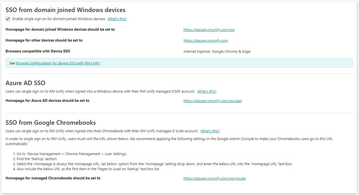
Task: Open https://kassam.rmunify.com homepage link for other devices
Action: pyautogui.click(x=205, y=40)
